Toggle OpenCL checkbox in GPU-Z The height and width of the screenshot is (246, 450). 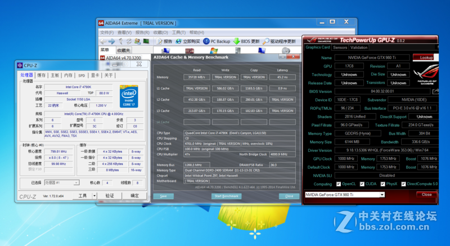[x=339, y=184]
